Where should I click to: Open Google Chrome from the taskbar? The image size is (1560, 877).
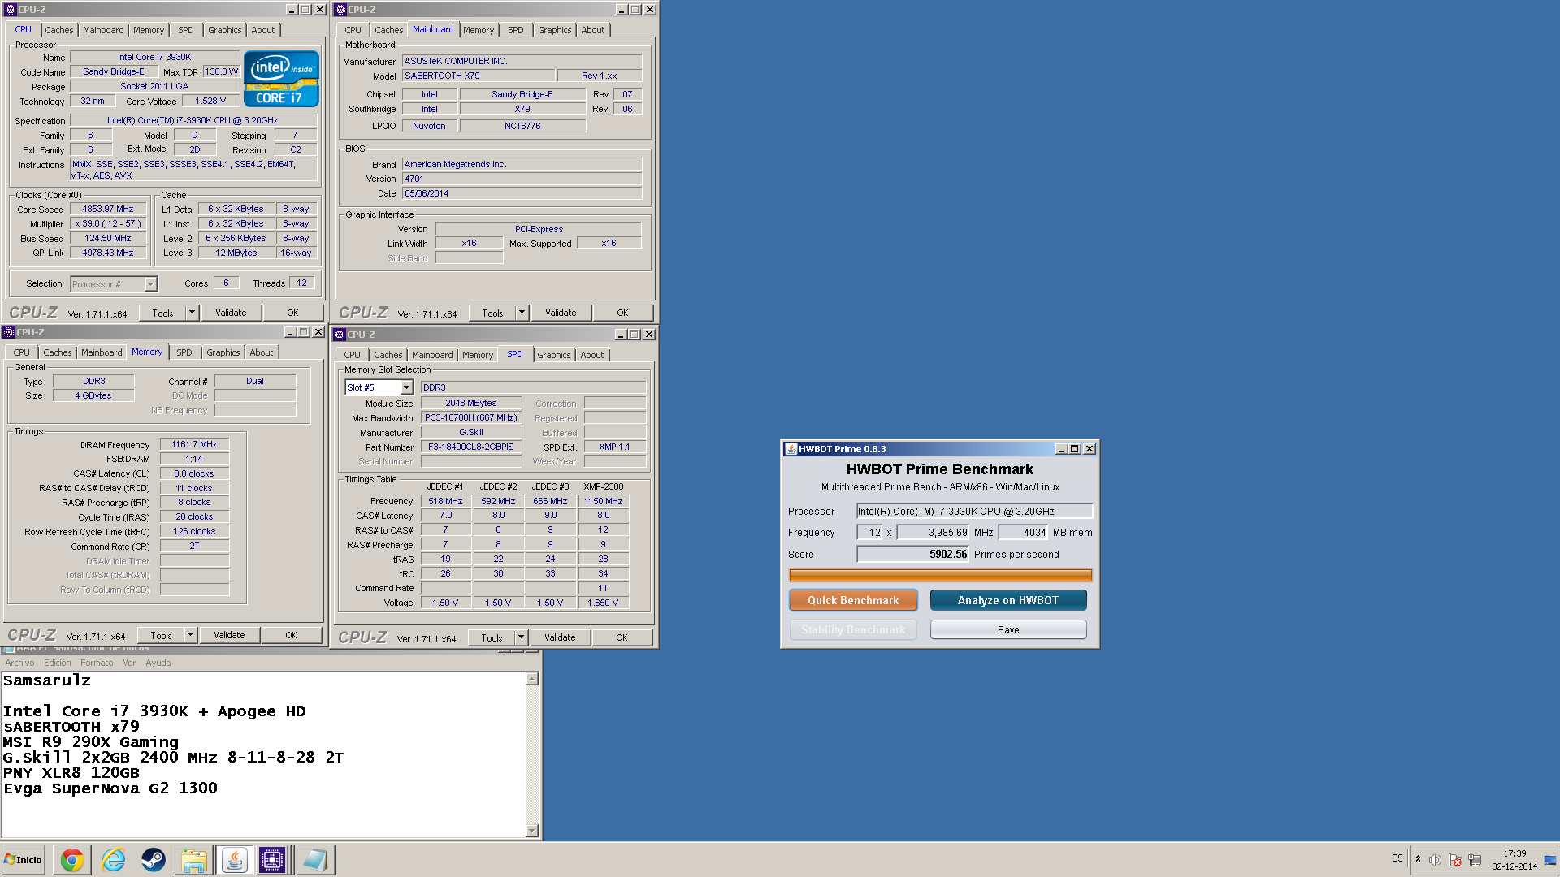coord(72,860)
